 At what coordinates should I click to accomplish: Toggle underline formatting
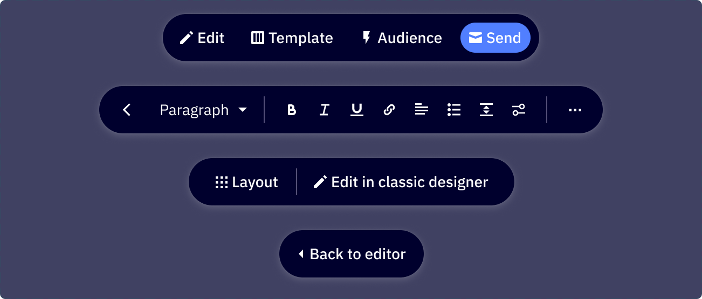[x=356, y=110]
